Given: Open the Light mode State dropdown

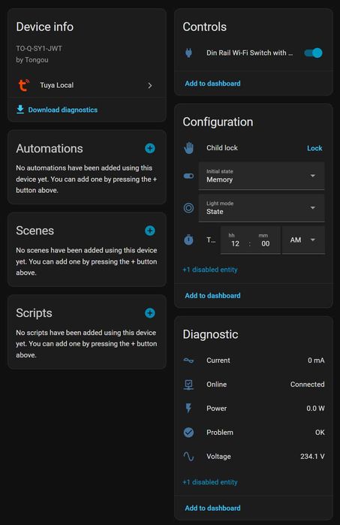Looking at the screenshot, I should [261, 208].
